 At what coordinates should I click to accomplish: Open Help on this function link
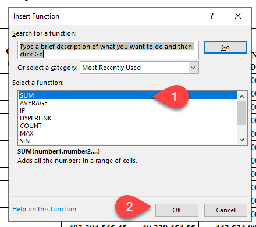[x=44, y=209]
